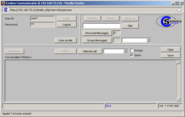
Task: Clear the conversation window
Action: pyautogui.click(x=170, y=50)
